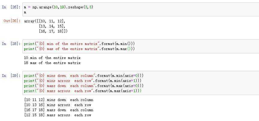Click the '10 min of the entire matrix' output
This screenshot has height=121, width=259.
click(52, 58)
